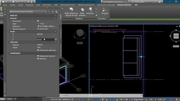Click the Plot printer icon in quick access toolbar
This screenshot has height=101, width=180.
[13, 2]
